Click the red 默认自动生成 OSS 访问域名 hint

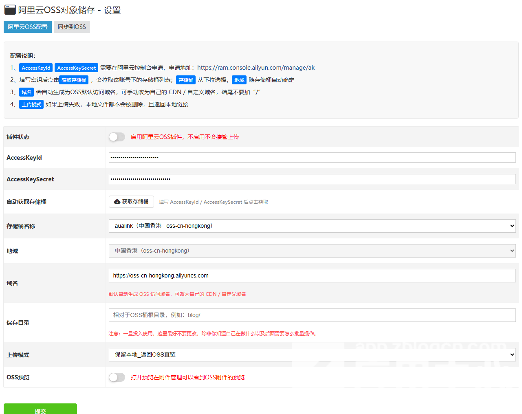tap(177, 294)
